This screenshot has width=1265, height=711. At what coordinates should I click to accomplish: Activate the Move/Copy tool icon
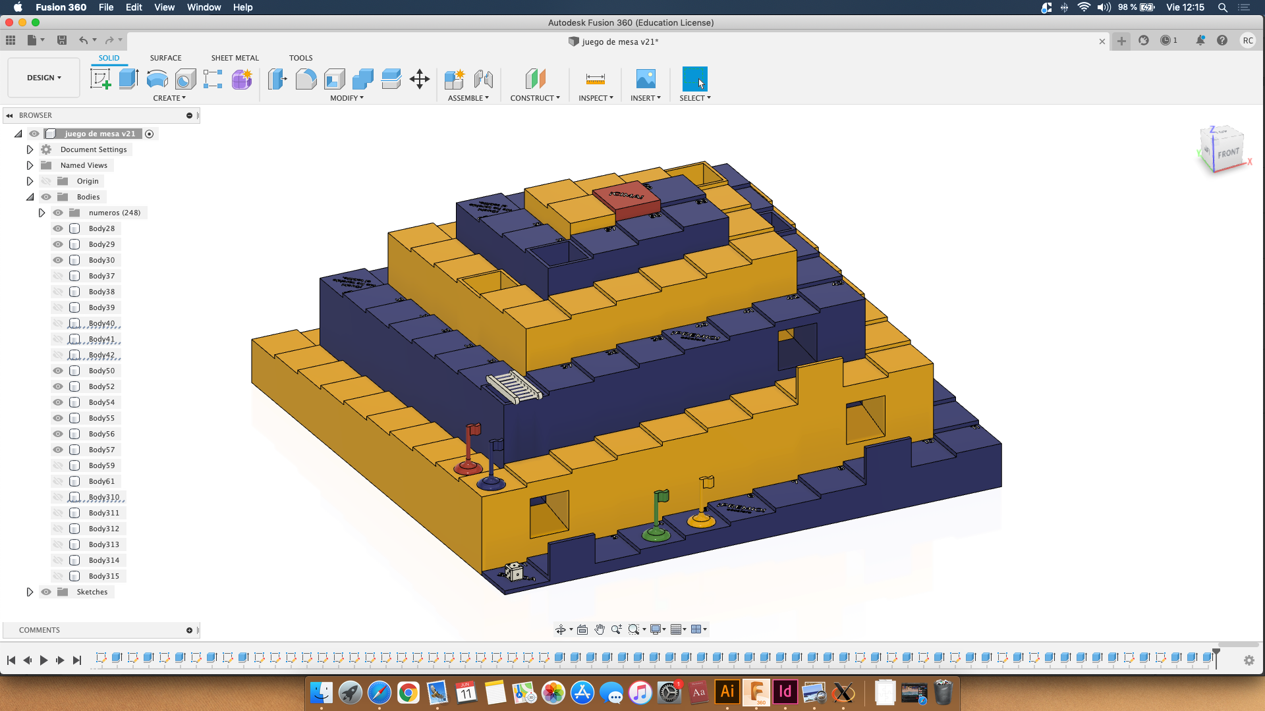tap(419, 80)
